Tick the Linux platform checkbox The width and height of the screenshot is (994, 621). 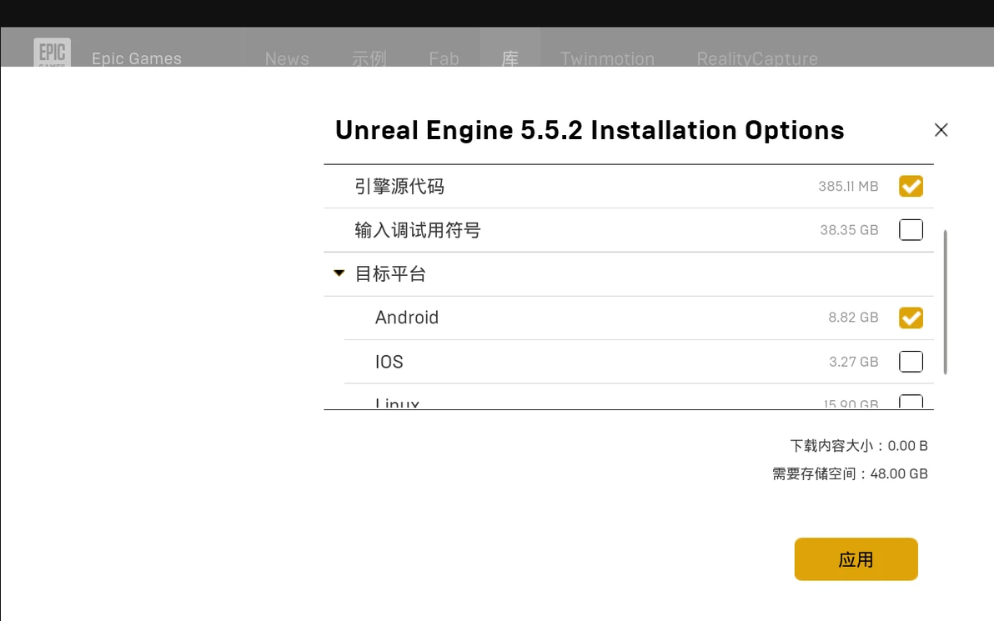911,402
